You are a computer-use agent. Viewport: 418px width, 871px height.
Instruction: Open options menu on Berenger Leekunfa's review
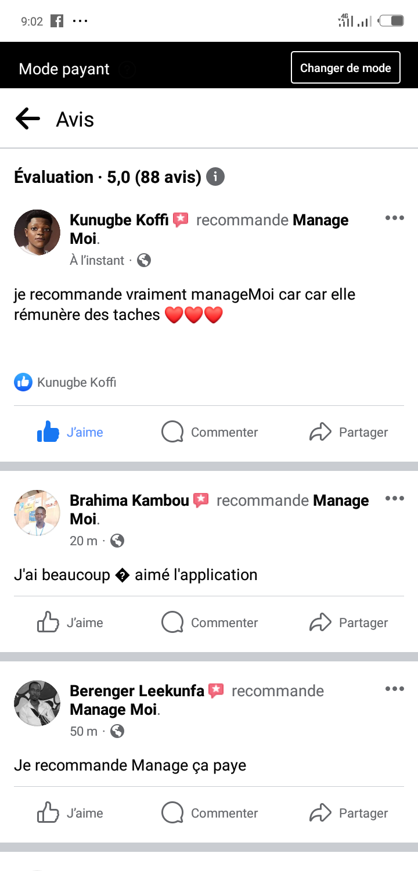pyautogui.click(x=394, y=689)
